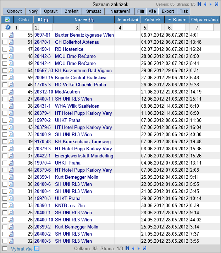Open detail icon for WHA Wilk Saalfelden
This screenshot has height=253, width=221.
click(11, 106)
